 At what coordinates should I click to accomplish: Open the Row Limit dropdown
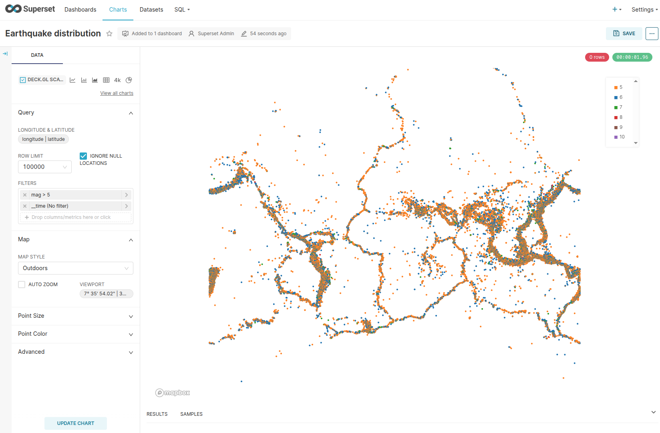[44, 167]
